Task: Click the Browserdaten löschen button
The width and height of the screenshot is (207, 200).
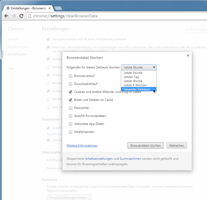Action: pos(145,145)
